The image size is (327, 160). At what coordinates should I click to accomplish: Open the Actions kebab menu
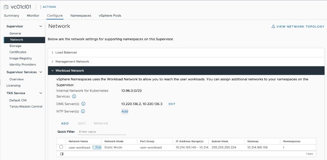click(x=40, y=7)
